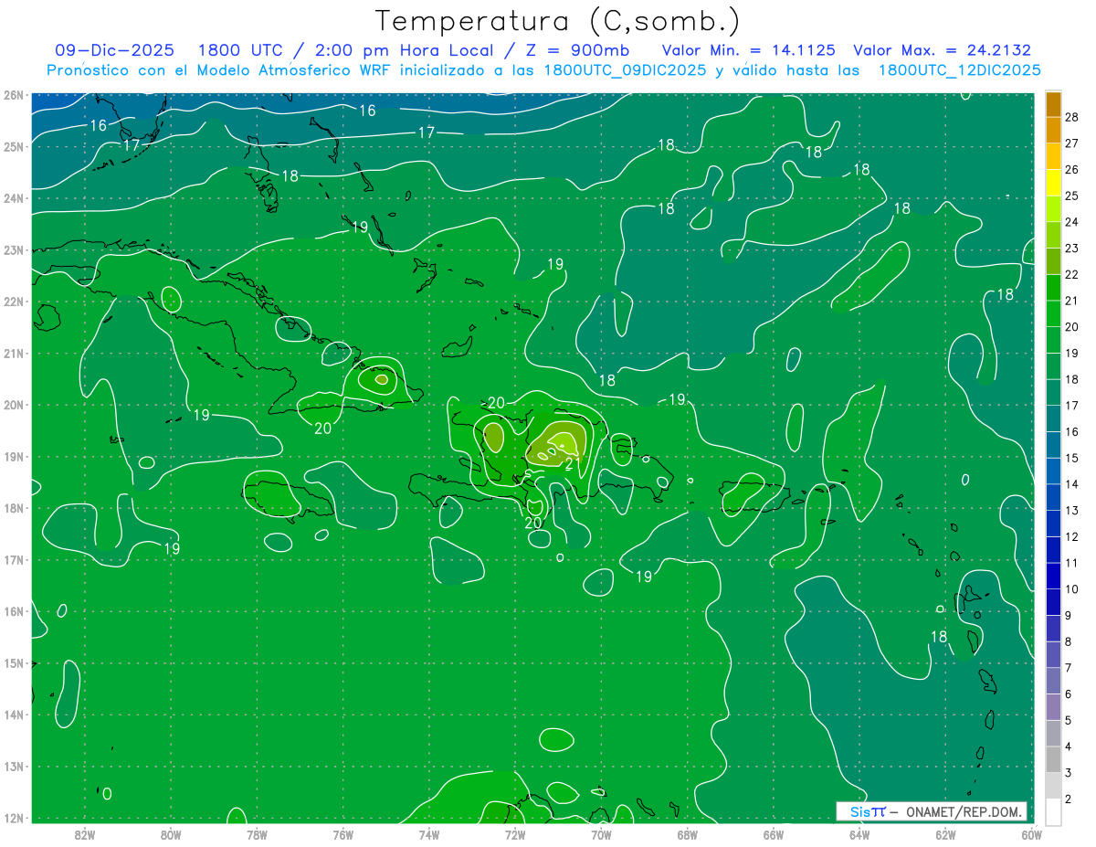Screen dimensions: 1096x847
Task: Click the dark blue legend swatch between 9 and 10
Action: point(1053,602)
